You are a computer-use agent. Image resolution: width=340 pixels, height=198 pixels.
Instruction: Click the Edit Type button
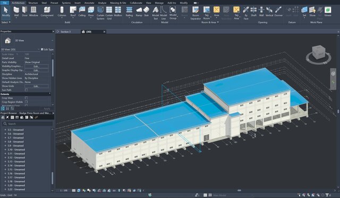click(x=47, y=50)
